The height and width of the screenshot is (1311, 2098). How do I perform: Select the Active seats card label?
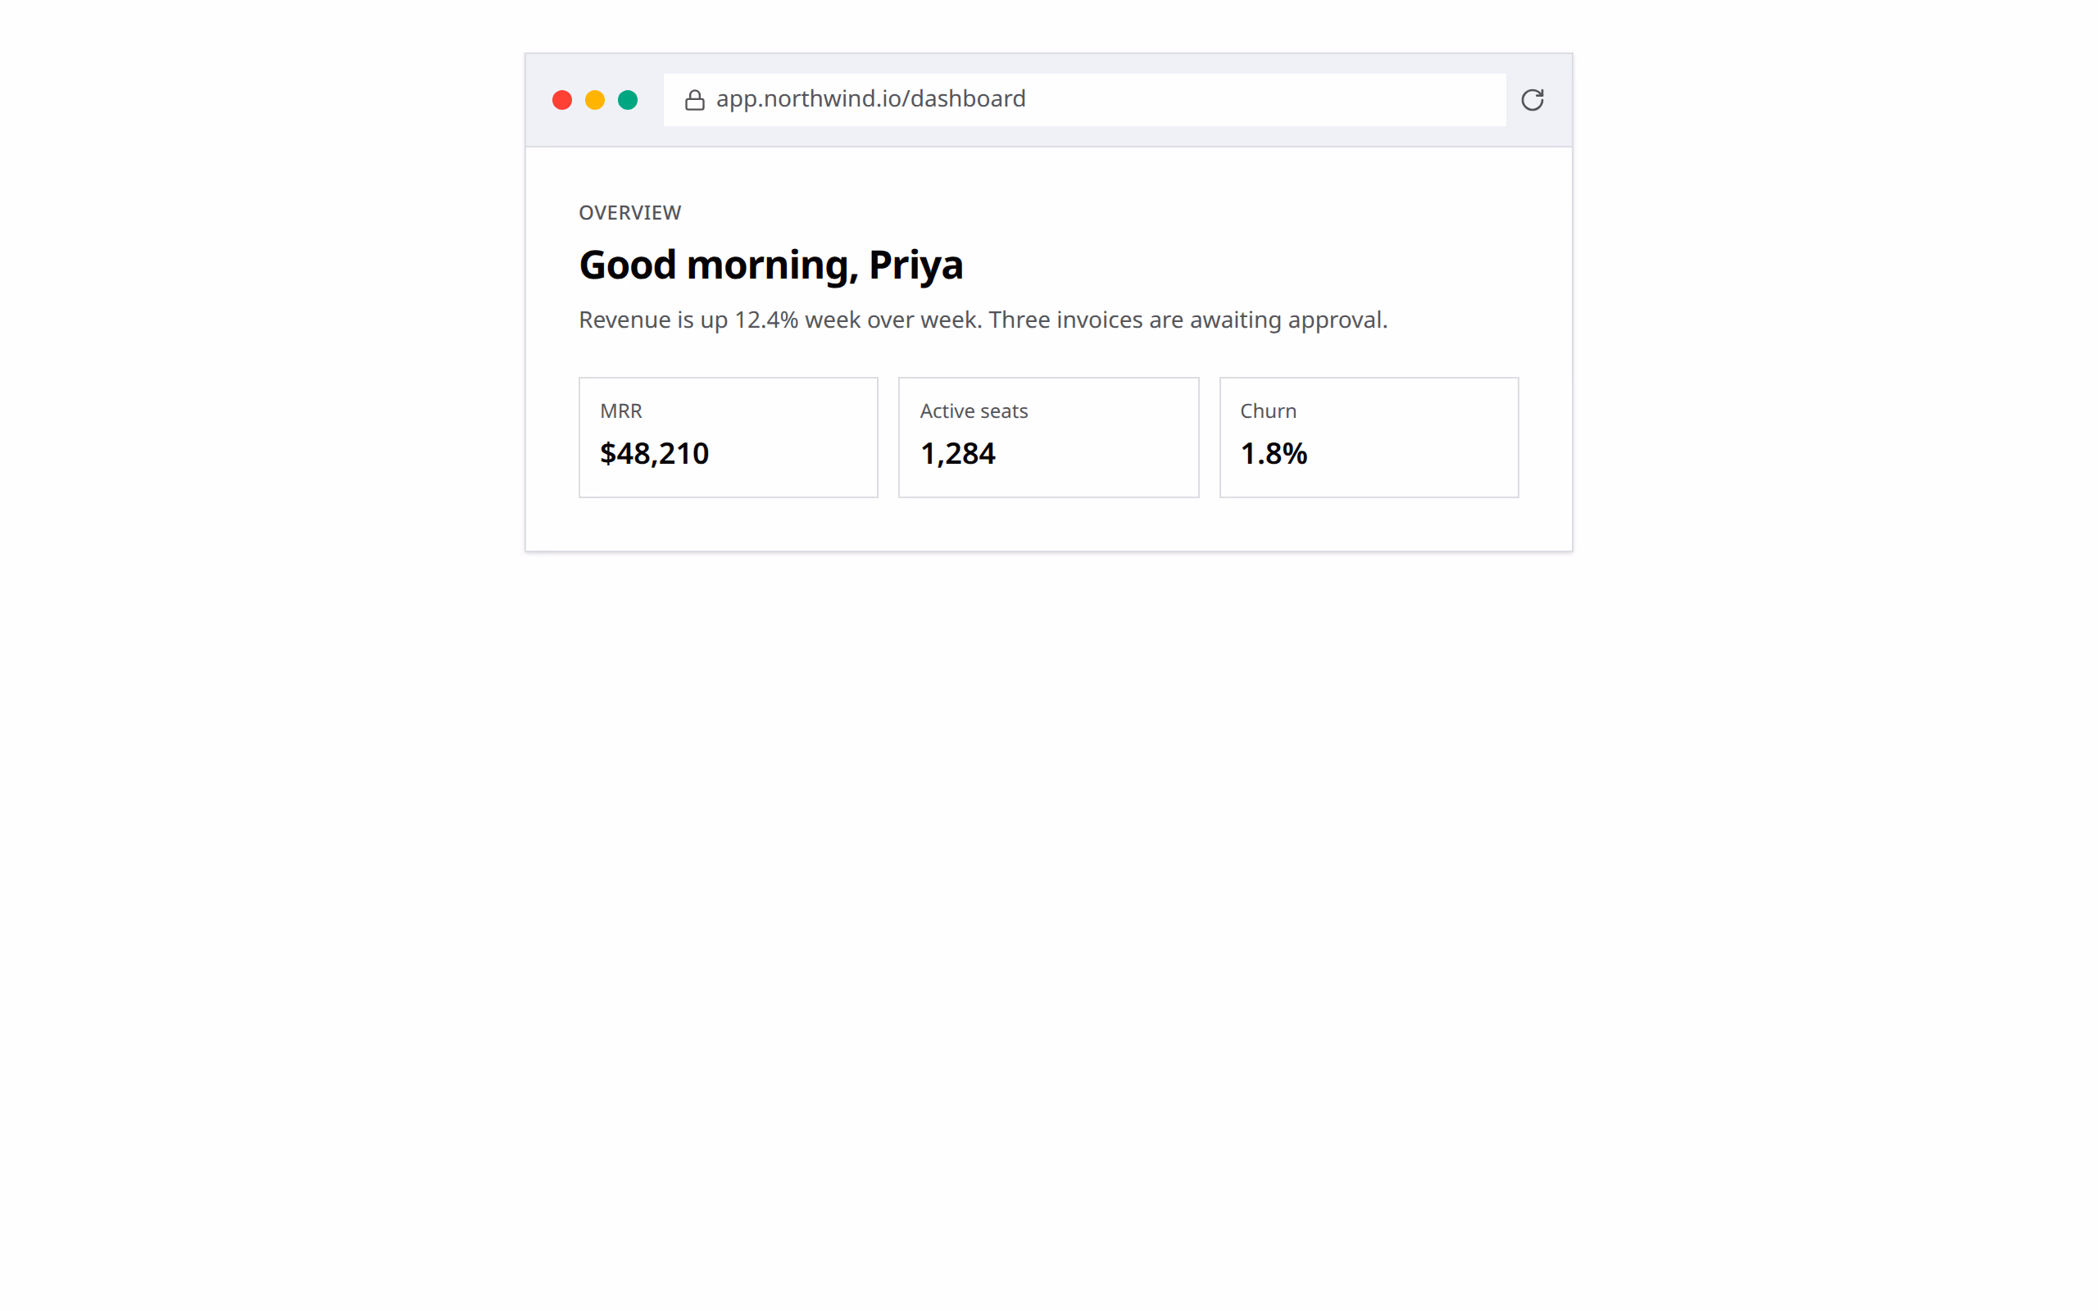tap(974, 411)
